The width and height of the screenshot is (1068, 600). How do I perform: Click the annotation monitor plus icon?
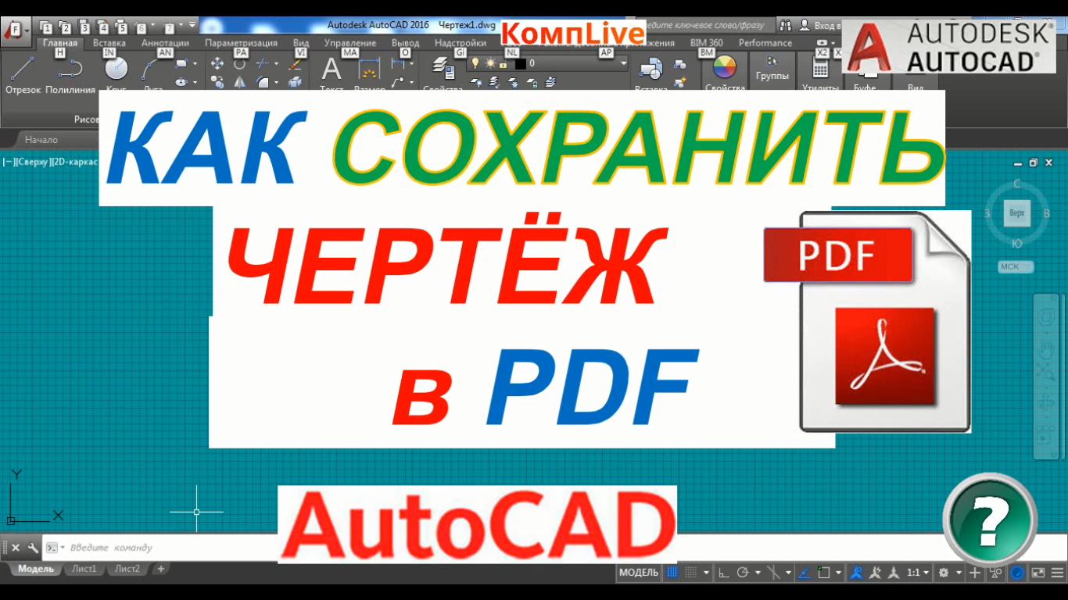tap(975, 573)
